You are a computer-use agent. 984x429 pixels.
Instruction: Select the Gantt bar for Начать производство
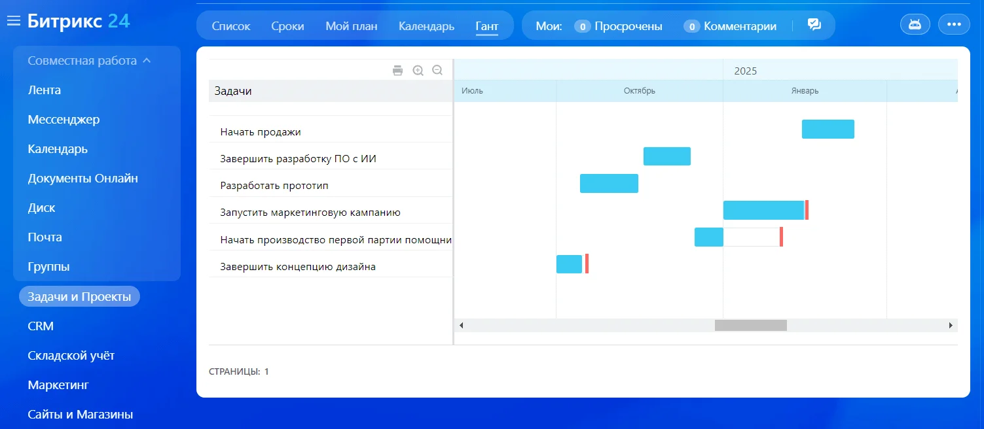pyautogui.click(x=709, y=237)
